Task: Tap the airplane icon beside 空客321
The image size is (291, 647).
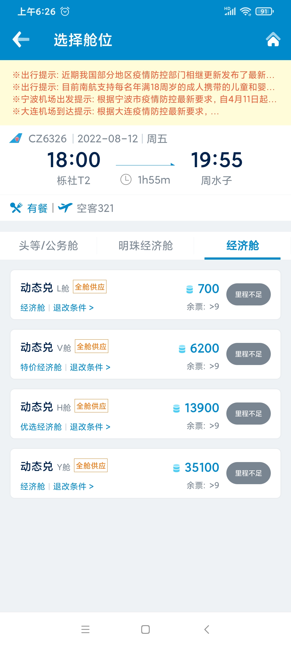Action: pos(65,208)
